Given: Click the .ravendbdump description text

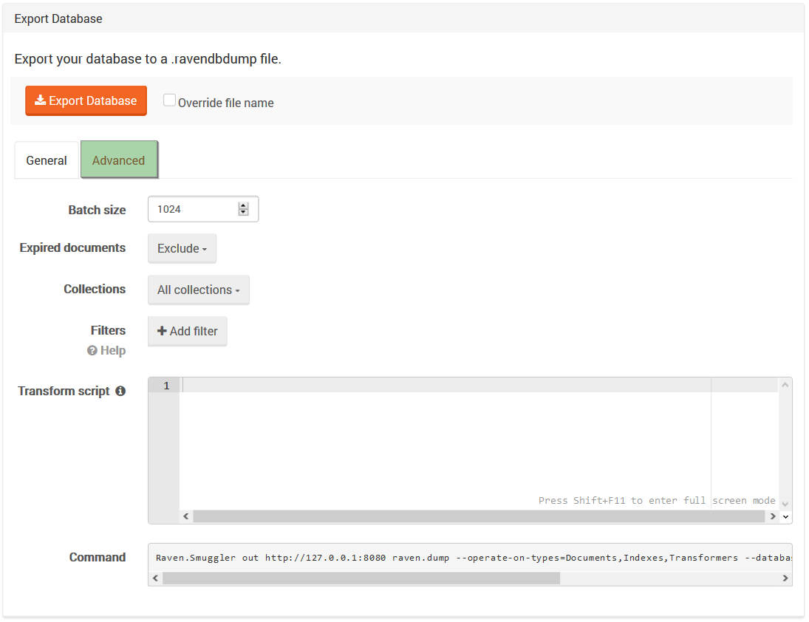Looking at the screenshot, I should tap(148, 59).
